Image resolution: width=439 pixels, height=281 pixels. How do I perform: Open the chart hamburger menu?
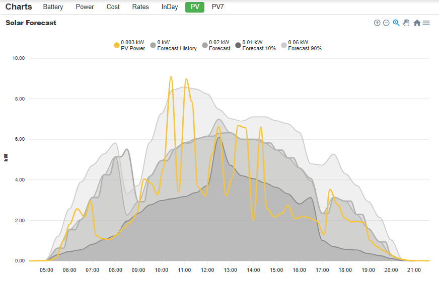[426, 23]
